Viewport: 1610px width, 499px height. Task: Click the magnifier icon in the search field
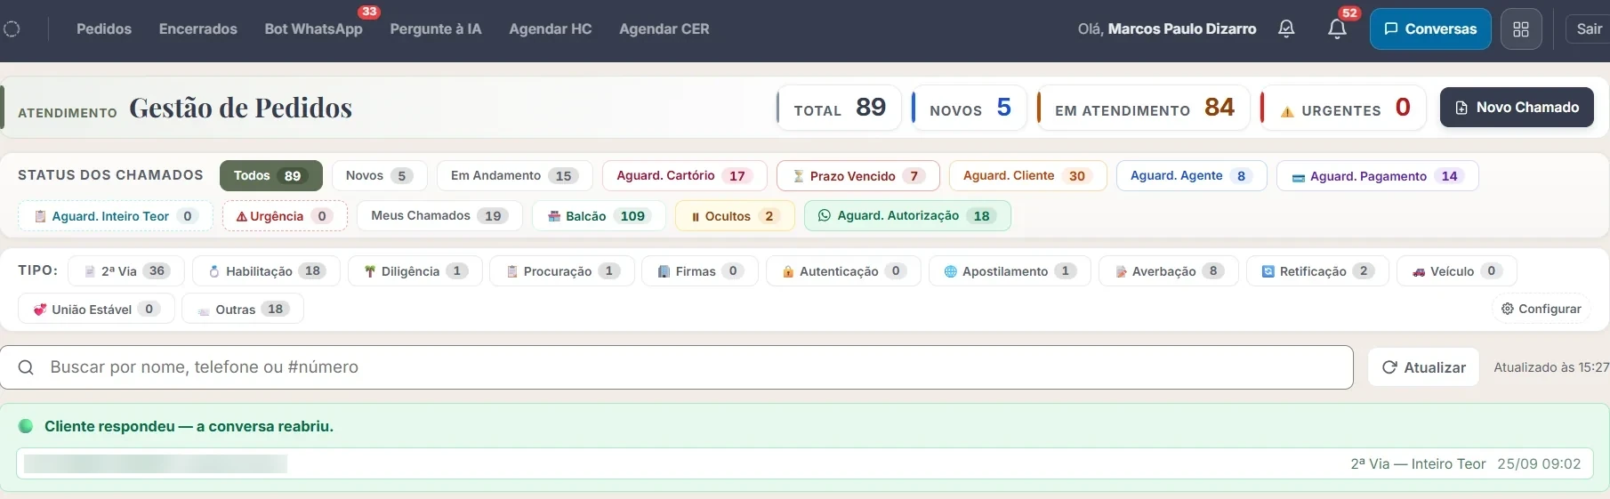(26, 367)
